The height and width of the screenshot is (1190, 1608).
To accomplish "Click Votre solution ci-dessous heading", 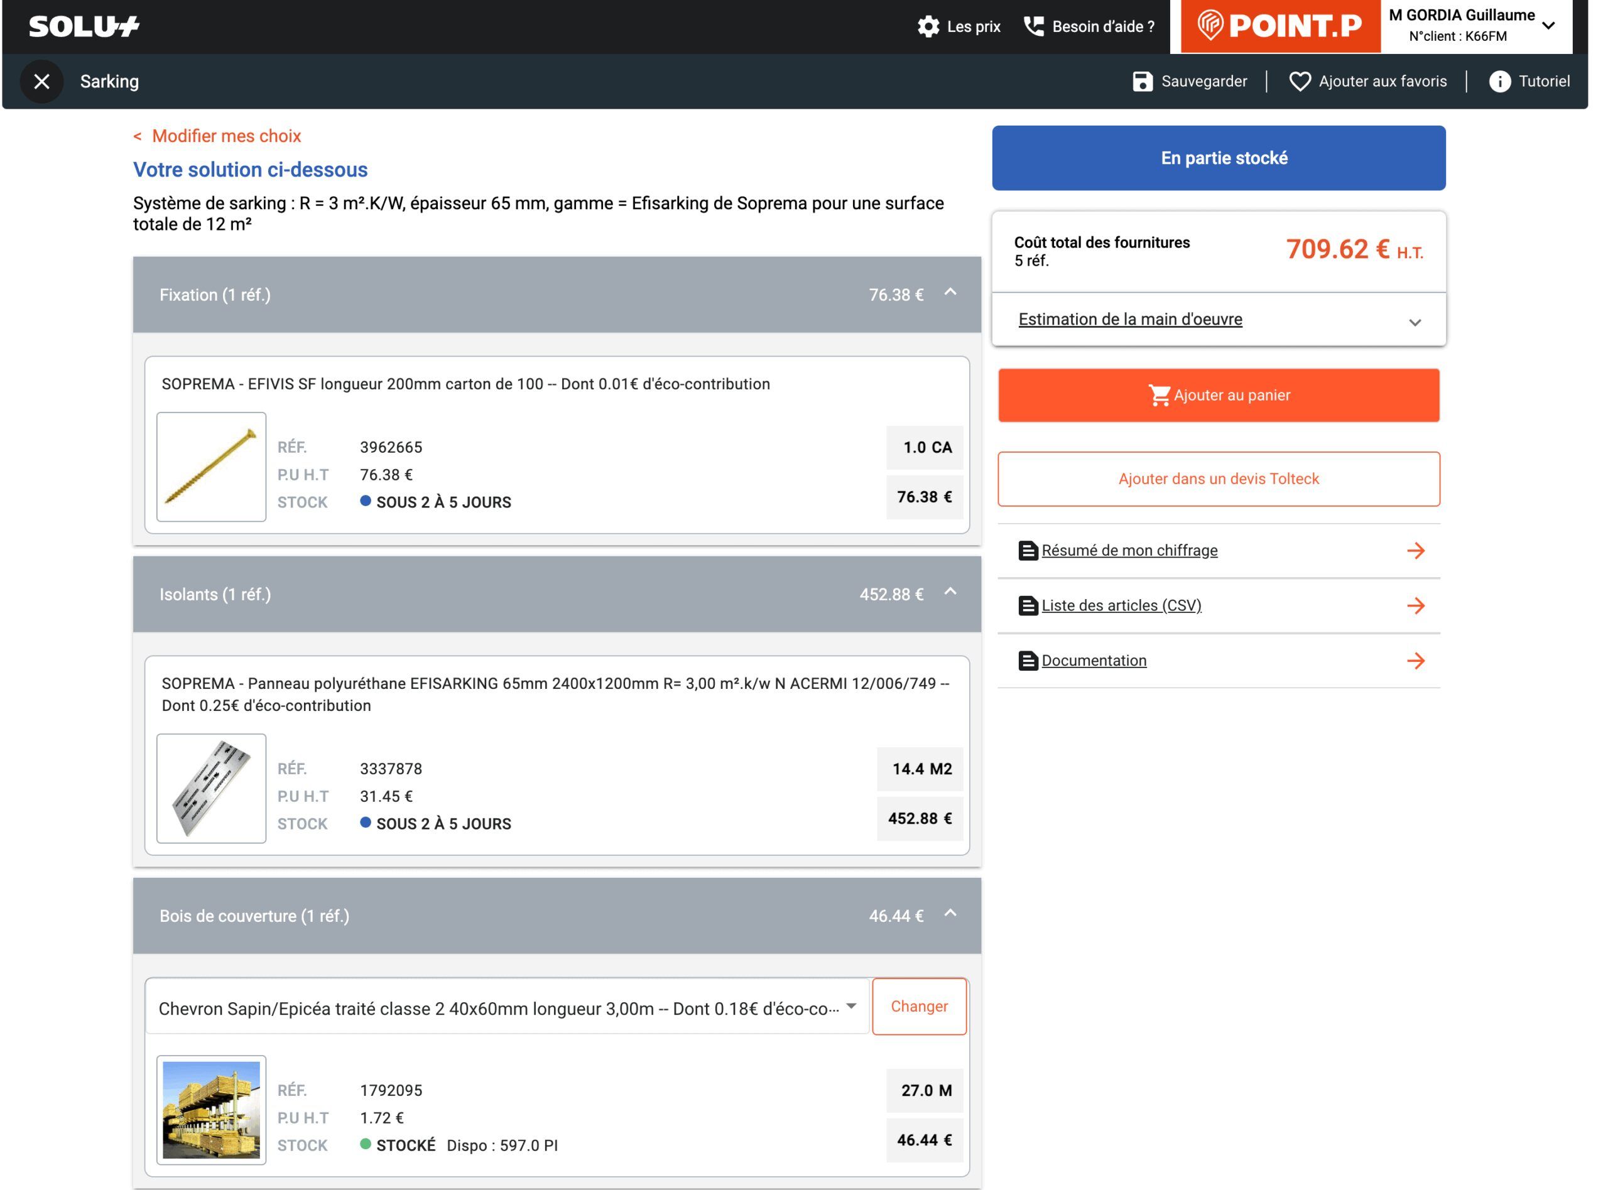I will [250, 170].
